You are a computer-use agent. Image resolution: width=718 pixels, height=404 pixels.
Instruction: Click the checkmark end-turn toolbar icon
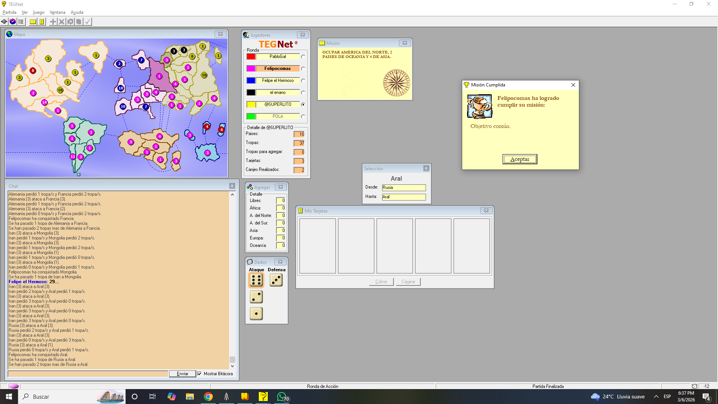(88, 22)
